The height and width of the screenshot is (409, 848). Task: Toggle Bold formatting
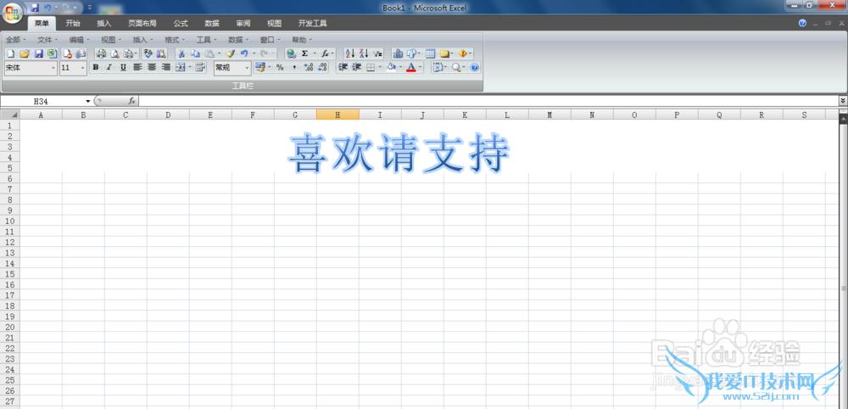[x=96, y=68]
